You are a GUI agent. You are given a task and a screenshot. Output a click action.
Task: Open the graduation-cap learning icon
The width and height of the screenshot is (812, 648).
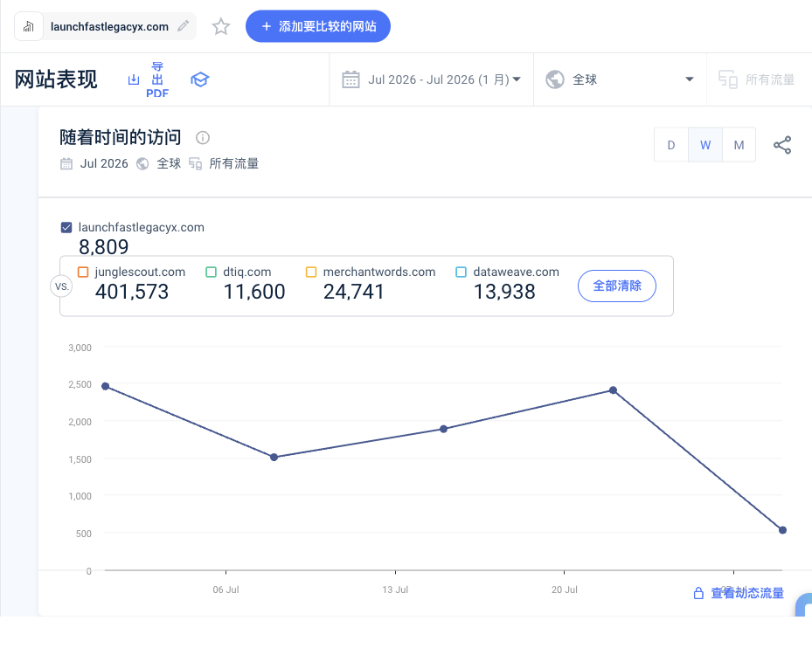(x=199, y=79)
